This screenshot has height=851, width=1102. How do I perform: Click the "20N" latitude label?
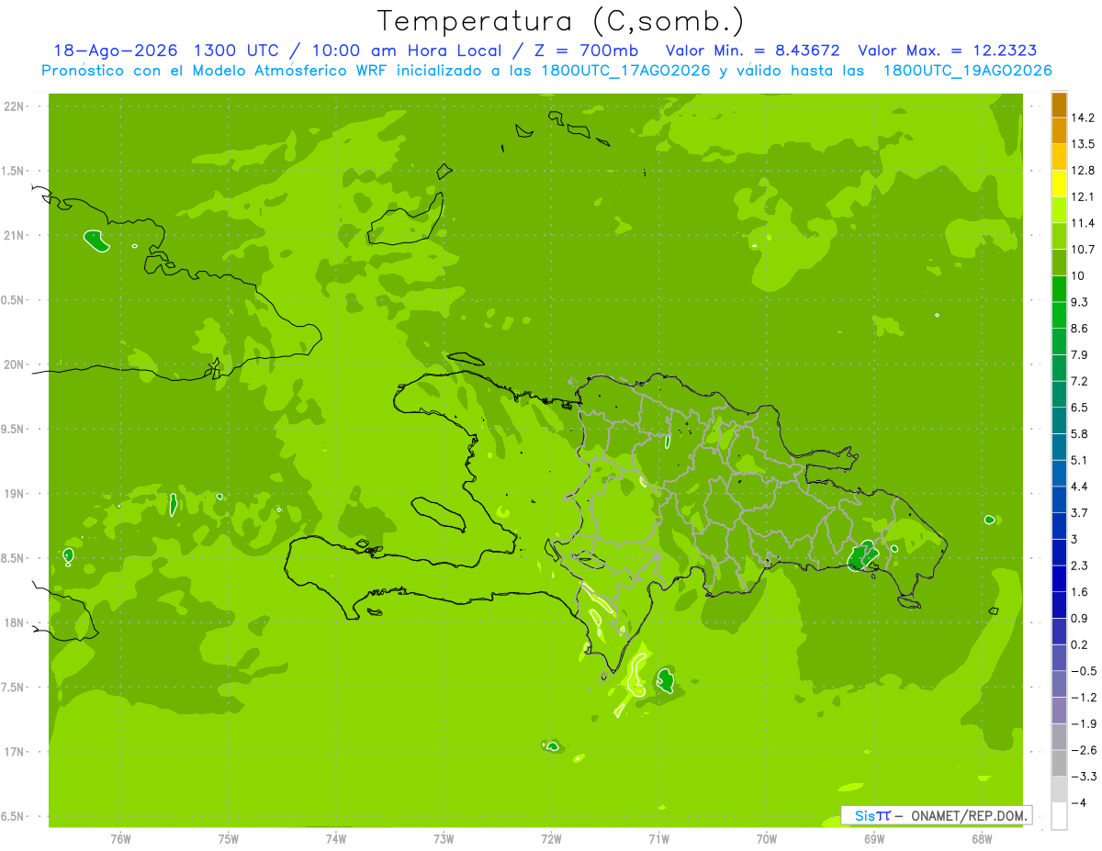[x=16, y=364]
